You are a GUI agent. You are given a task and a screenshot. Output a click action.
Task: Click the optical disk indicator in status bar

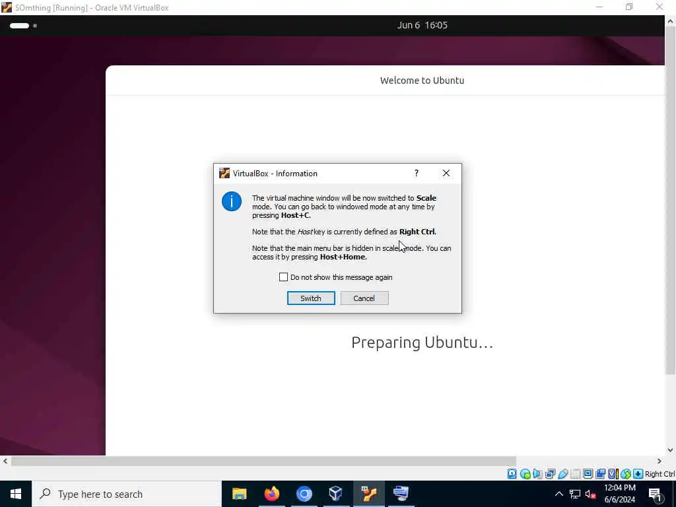(x=525, y=474)
